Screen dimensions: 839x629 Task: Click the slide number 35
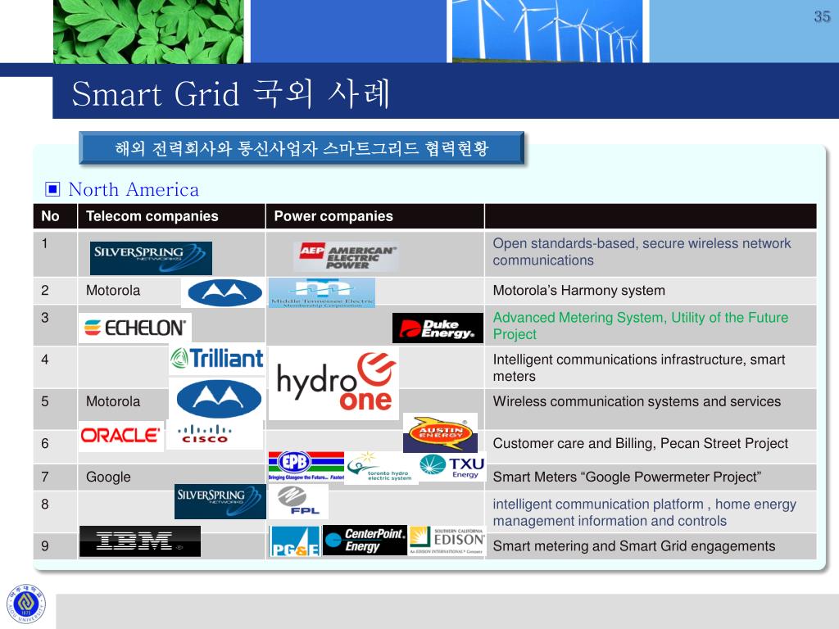coord(822,16)
